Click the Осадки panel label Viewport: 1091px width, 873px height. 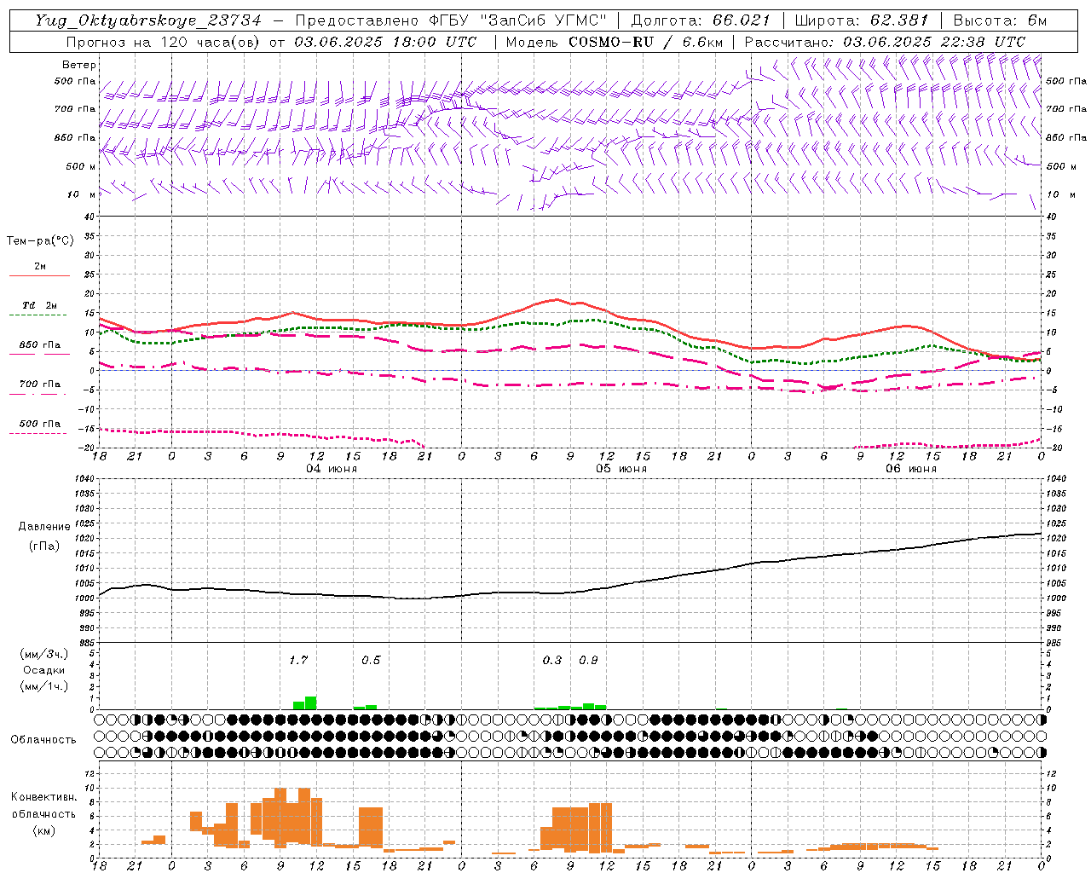point(44,670)
